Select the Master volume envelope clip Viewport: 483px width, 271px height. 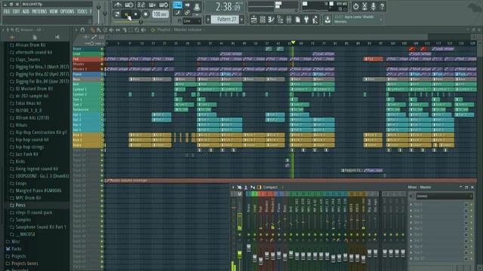pos(291,181)
